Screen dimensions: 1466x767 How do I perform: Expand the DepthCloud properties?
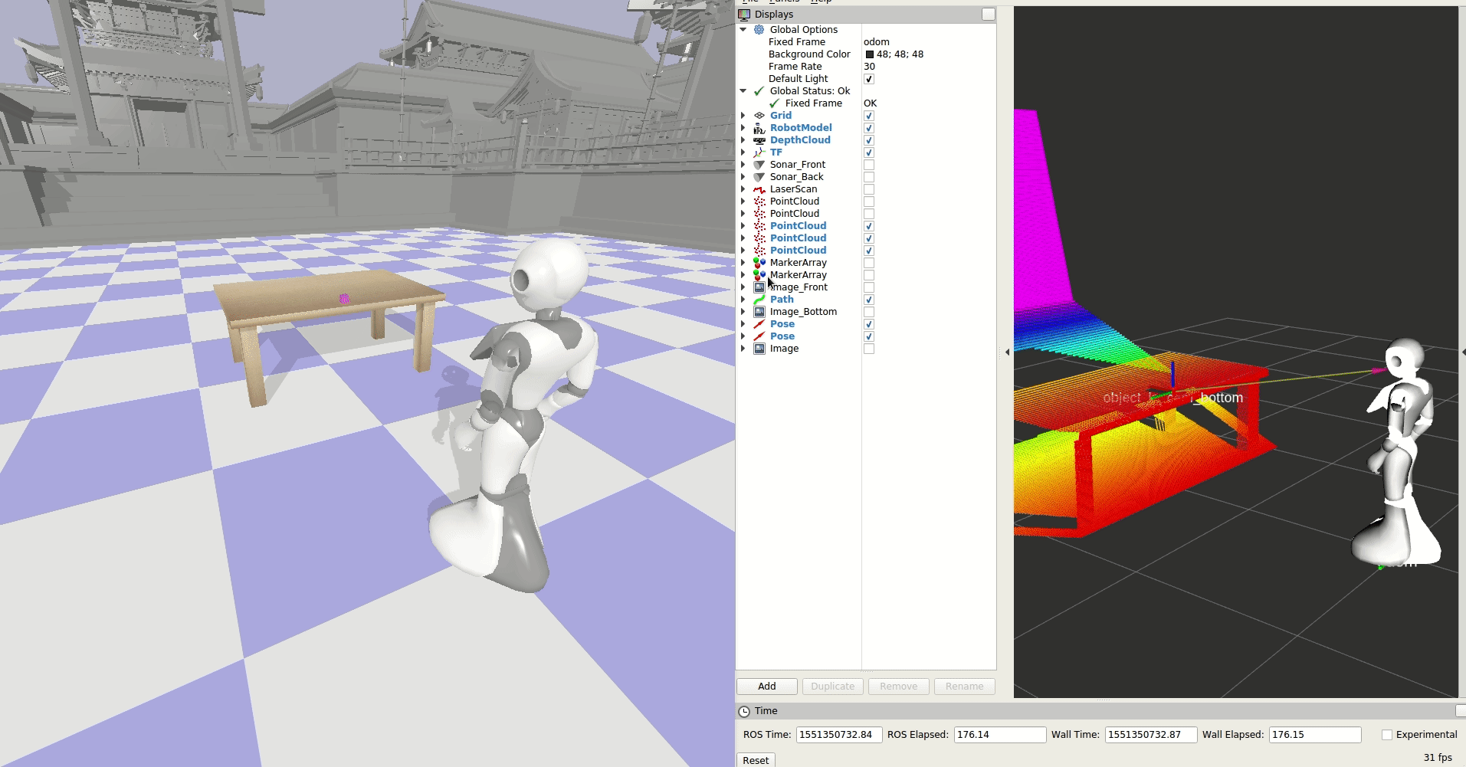point(743,139)
